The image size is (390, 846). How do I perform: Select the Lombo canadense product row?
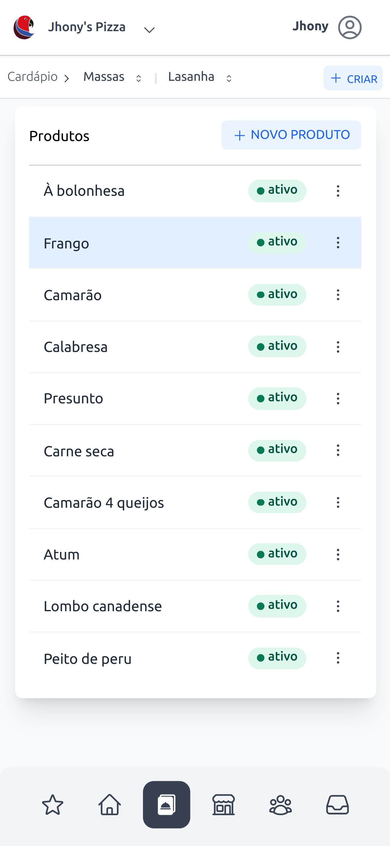pyautogui.click(x=131, y=606)
